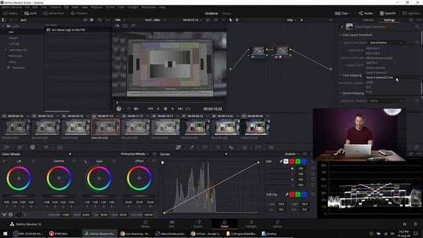This screenshot has height=238, width=423.
Task: Open the Playback menu
Action: click(x=96, y=7)
